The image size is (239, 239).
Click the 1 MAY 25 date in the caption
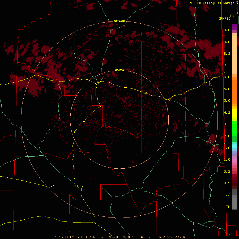[x=163, y=237]
